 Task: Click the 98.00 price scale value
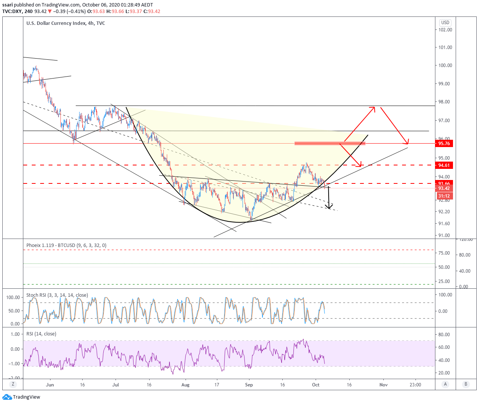pyautogui.click(x=444, y=102)
